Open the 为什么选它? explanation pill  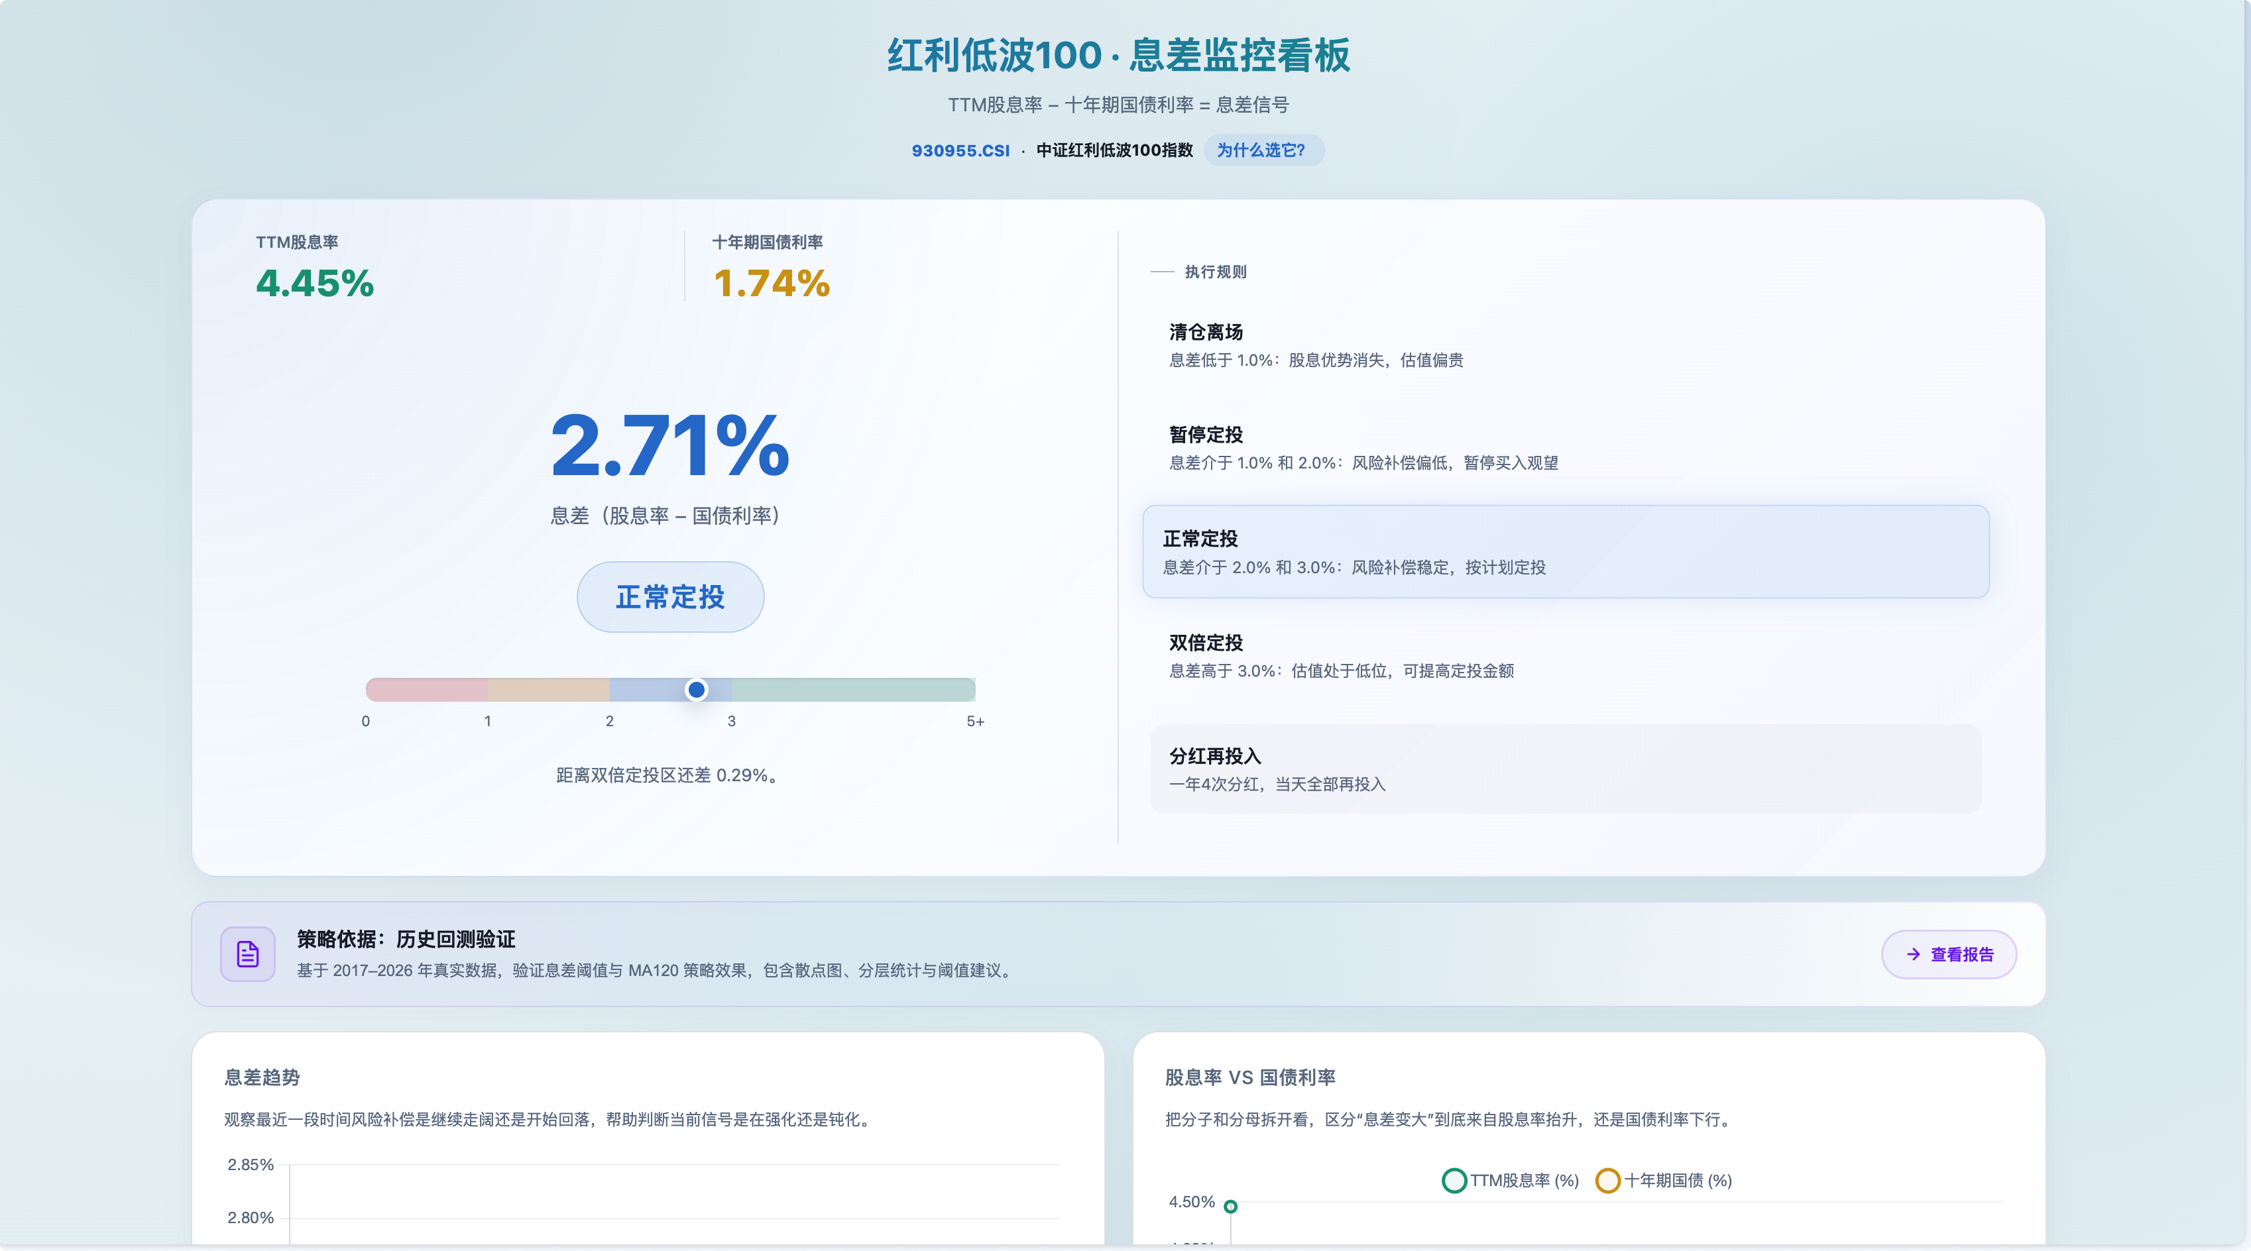[1263, 150]
